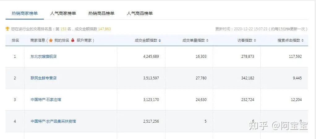Click the update time 2020-12-22 15:07:23
This screenshot has height=139, width=316.
(x=250, y=29)
